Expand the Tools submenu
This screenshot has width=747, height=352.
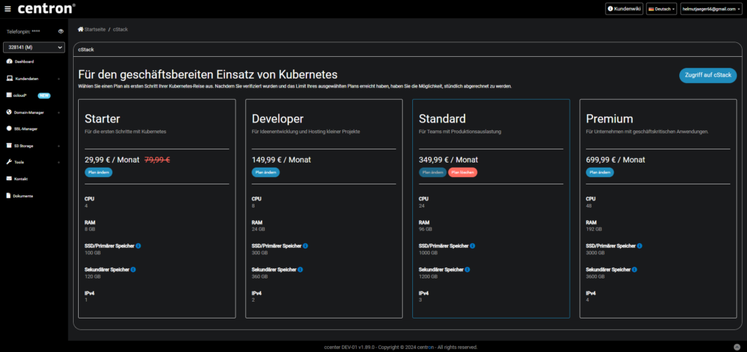tap(59, 163)
